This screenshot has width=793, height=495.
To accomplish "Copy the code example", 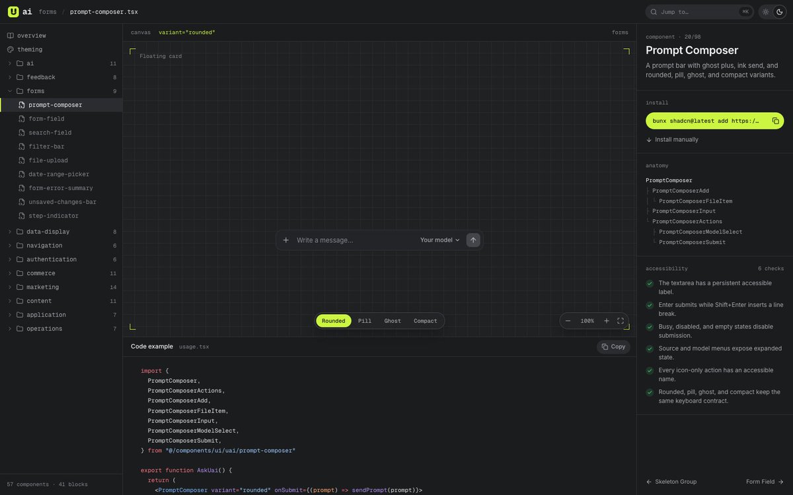I will [x=613, y=346].
